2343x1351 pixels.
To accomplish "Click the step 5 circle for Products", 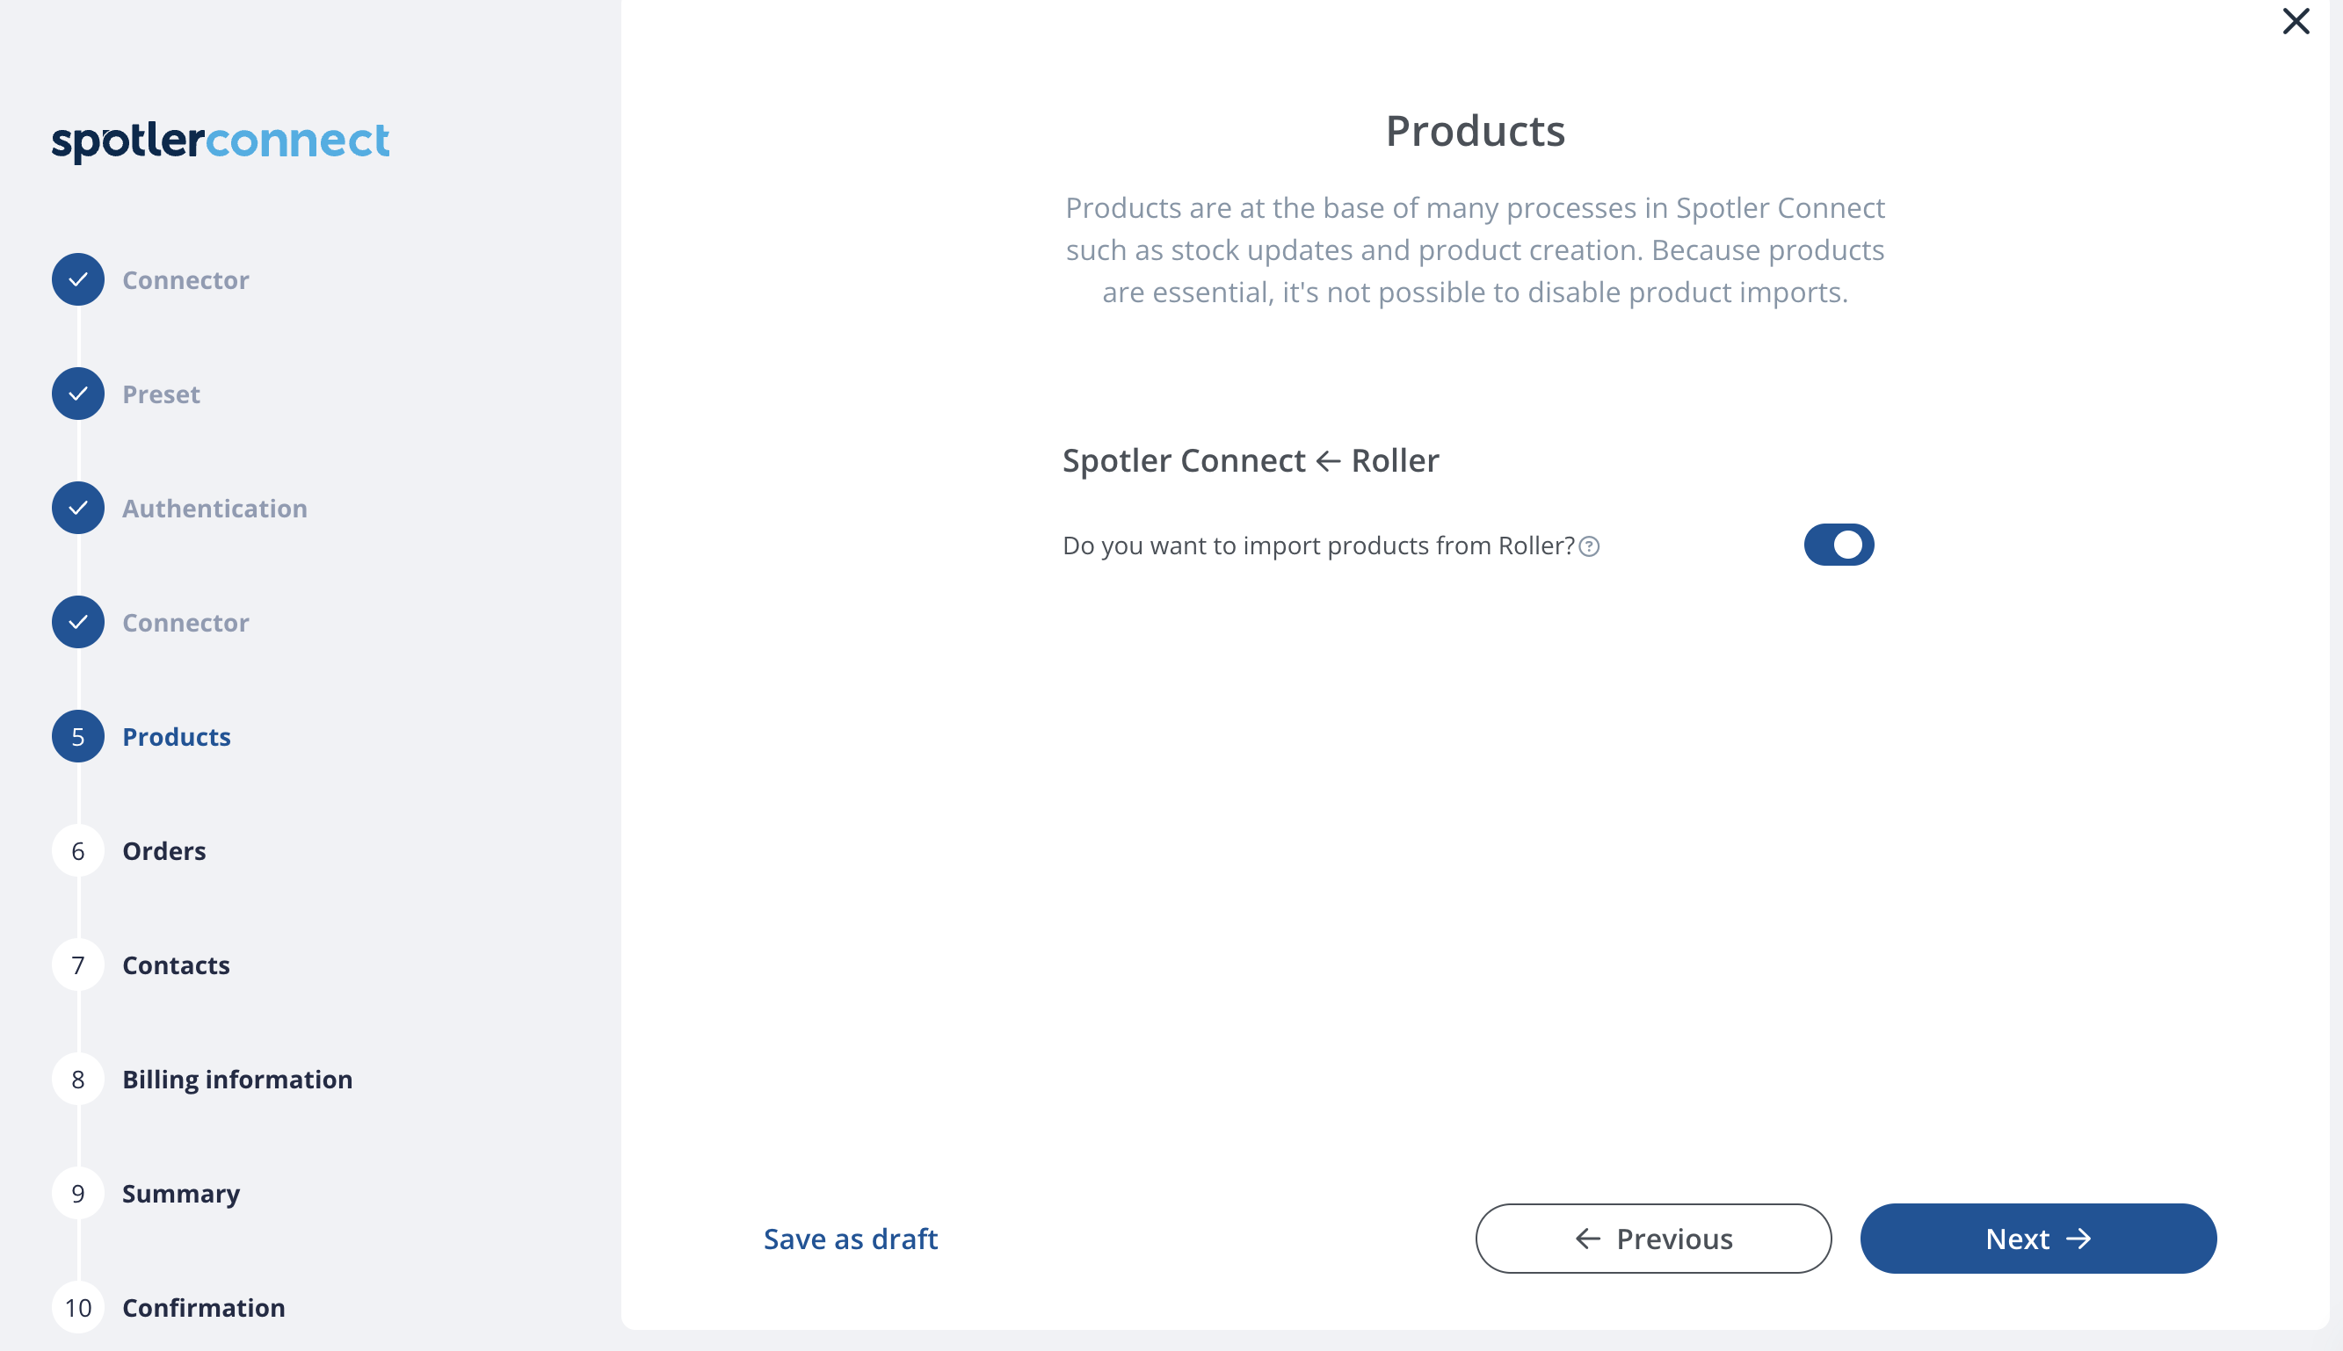I will coord(78,736).
